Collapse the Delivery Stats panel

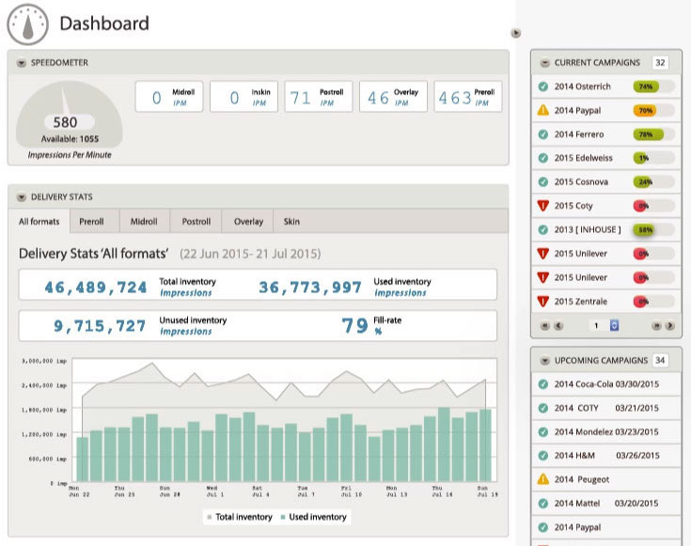[22, 197]
